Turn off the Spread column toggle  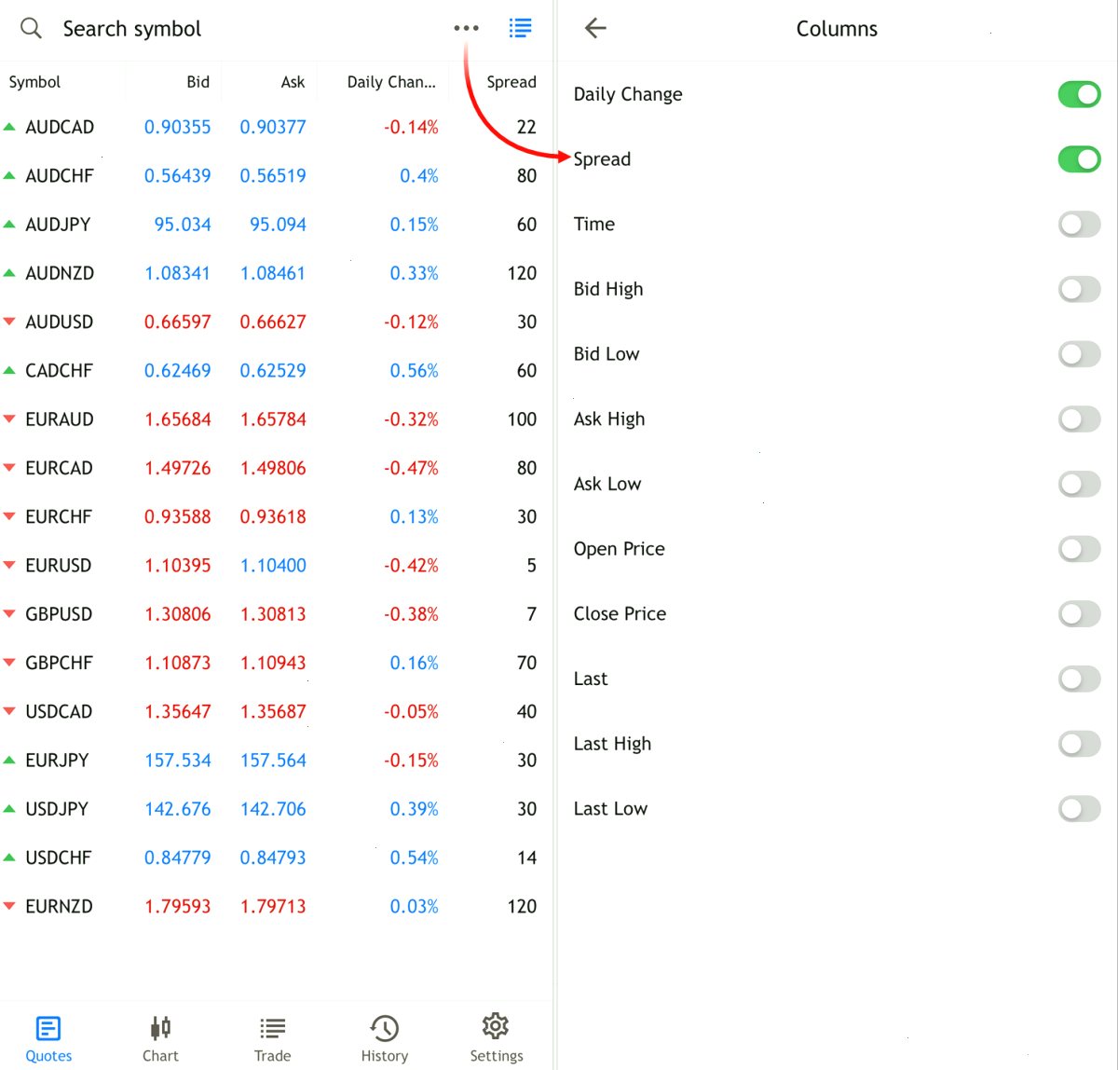click(x=1079, y=159)
